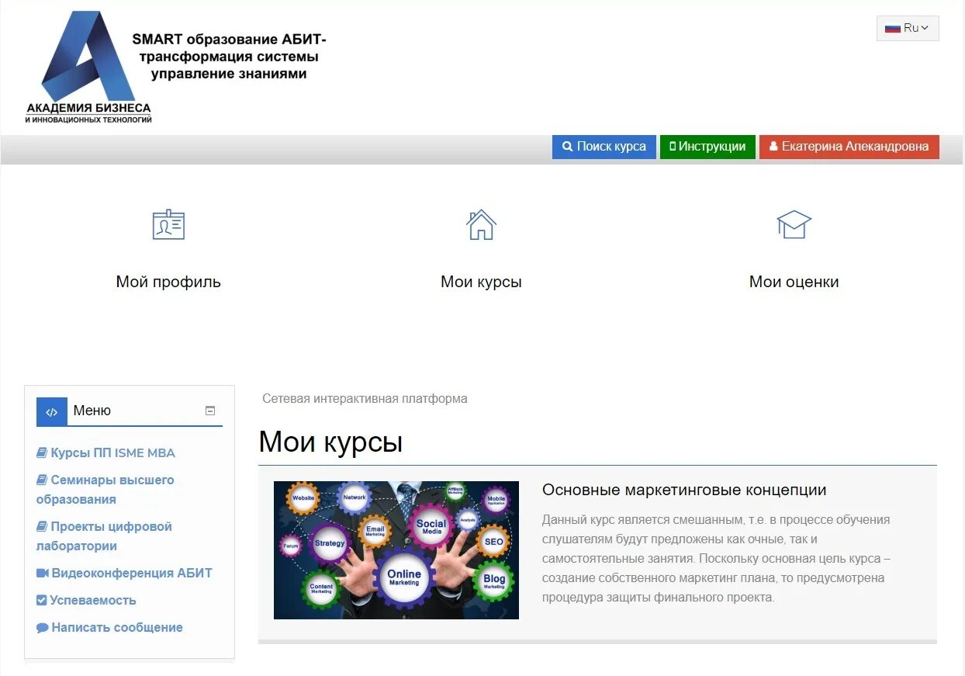The image size is (965, 676).
Task: Open course Основные маркетинговые концепции
Action: click(684, 490)
